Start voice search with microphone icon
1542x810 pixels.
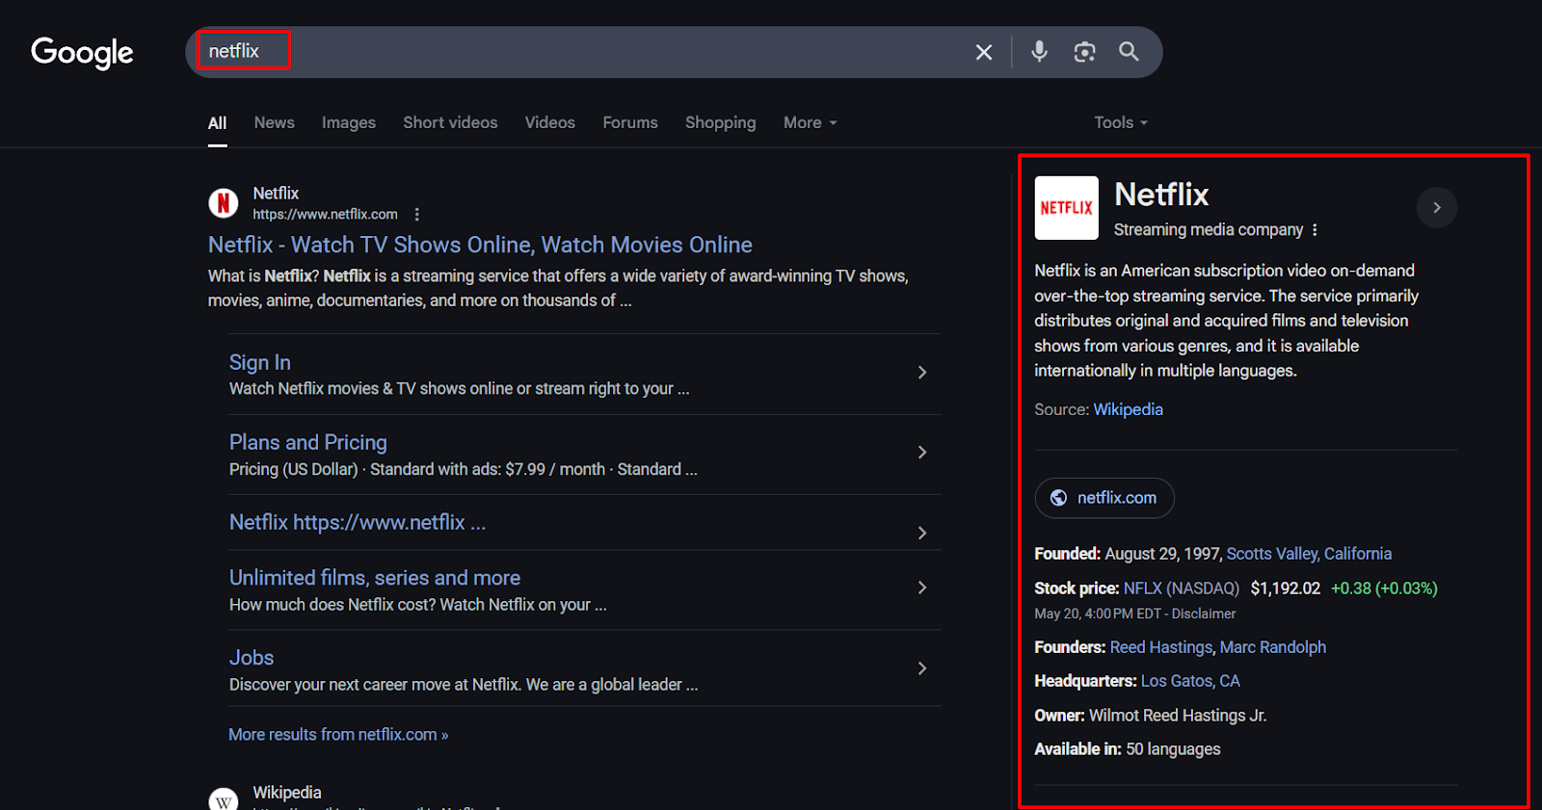[x=1039, y=51]
